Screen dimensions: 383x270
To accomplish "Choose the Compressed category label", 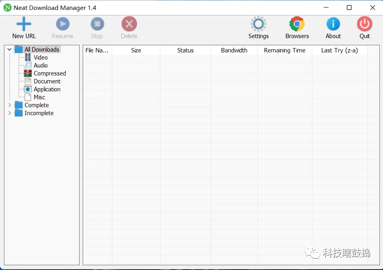I will (50, 73).
